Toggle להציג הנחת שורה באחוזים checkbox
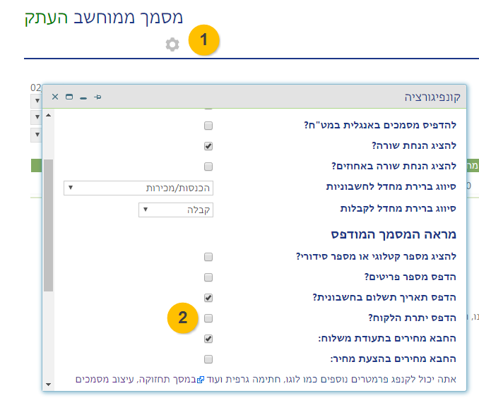This screenshot has width=479, height=398. pyautogui.click(x=208, y=167)
